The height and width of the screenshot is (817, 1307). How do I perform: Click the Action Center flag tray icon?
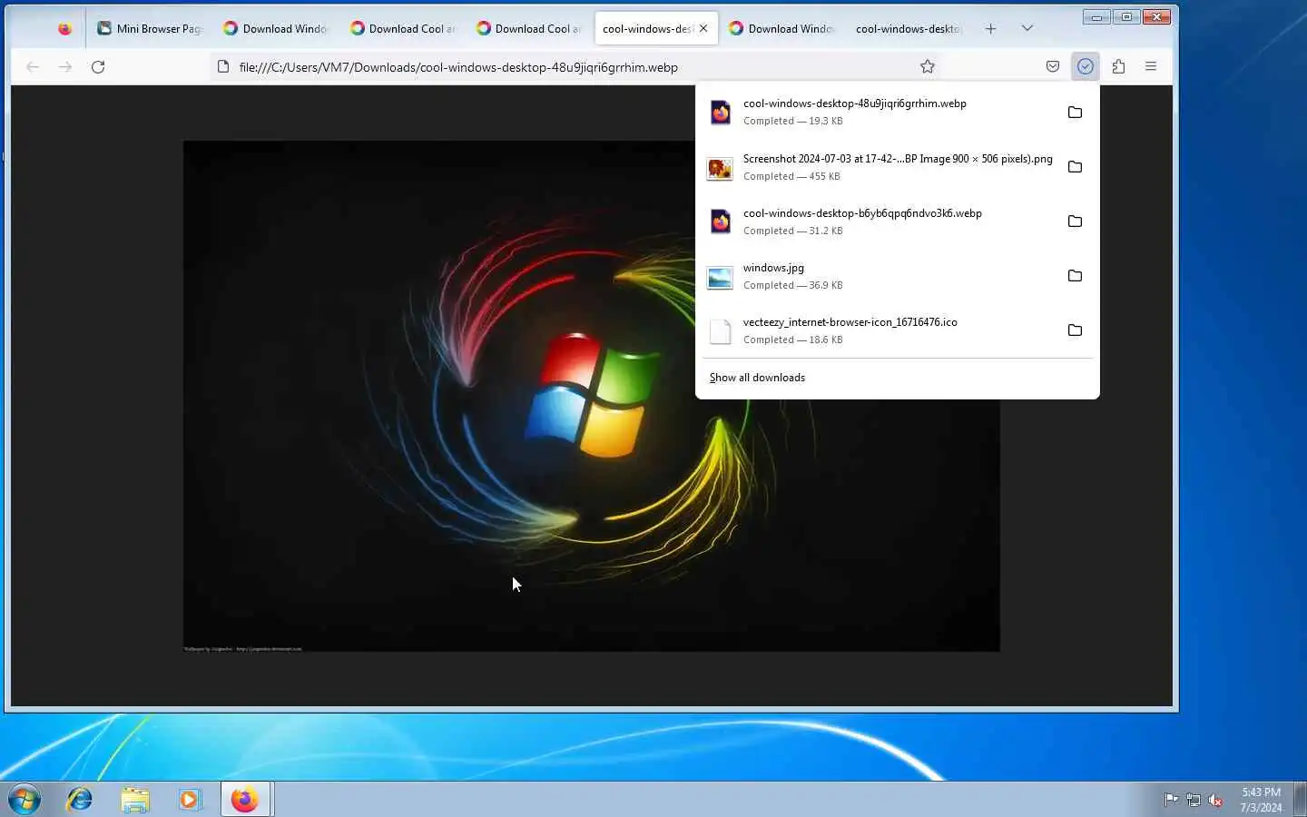[x=1172, y=800]
